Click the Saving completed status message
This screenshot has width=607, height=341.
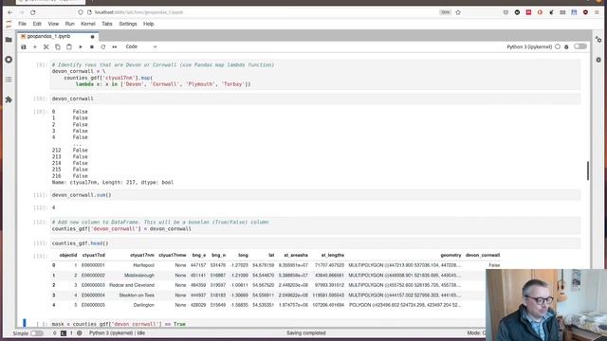pyautogui.click(x=305, y=332)
